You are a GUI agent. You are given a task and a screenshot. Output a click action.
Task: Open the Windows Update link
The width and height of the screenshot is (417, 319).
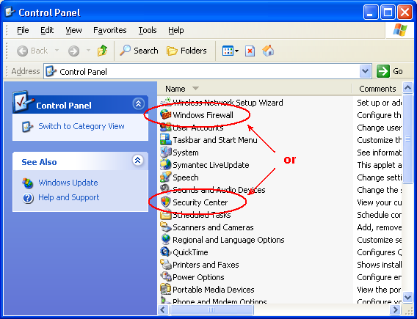tap(68, 183)
